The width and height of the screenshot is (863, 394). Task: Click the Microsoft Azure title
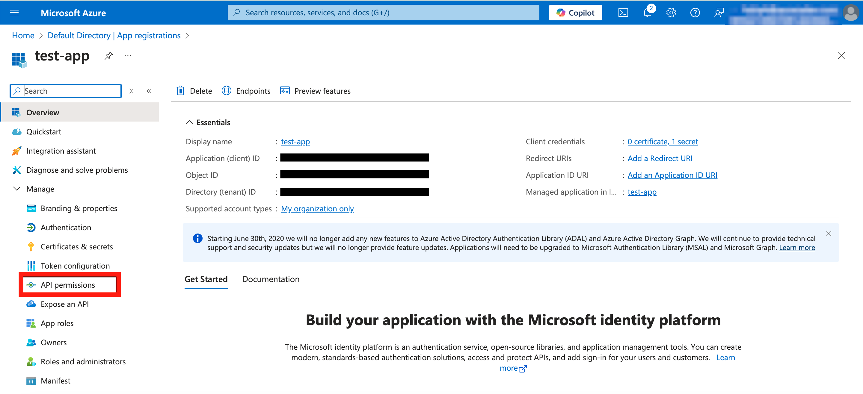[x=73, y=13]
